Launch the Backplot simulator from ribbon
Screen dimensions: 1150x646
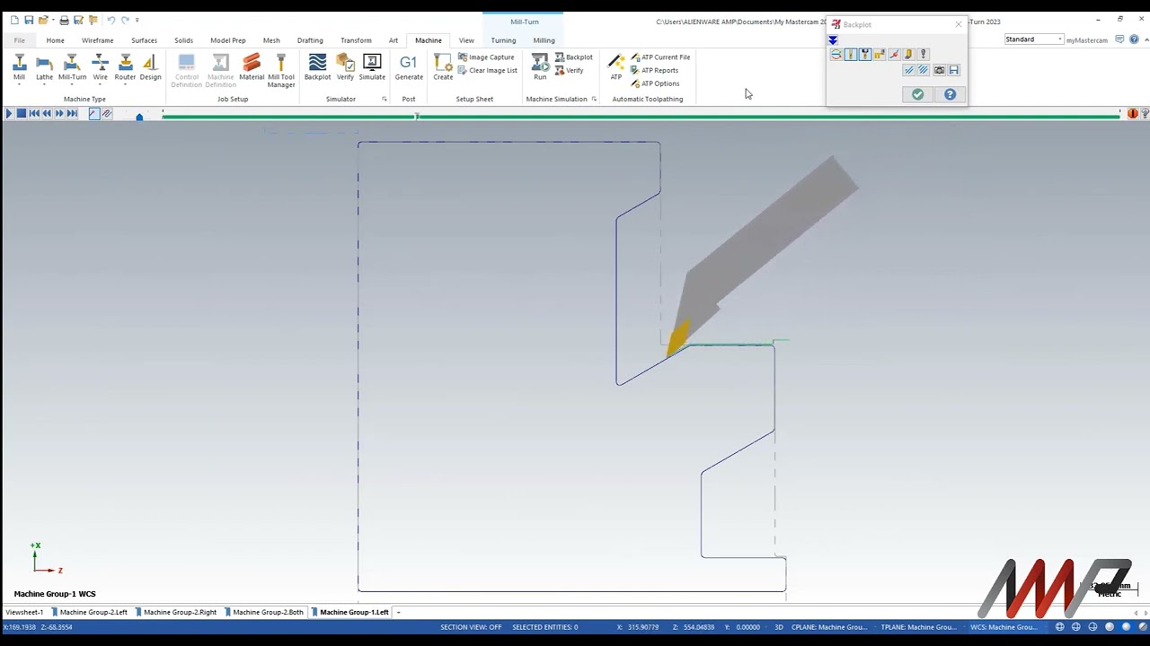pos(317,67)
